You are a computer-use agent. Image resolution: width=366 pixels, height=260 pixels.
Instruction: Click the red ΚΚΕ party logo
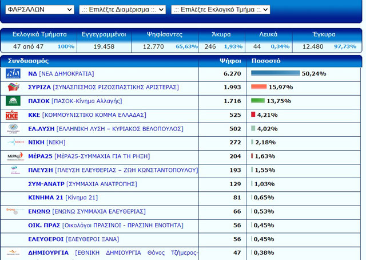click(x=12, y=115)
